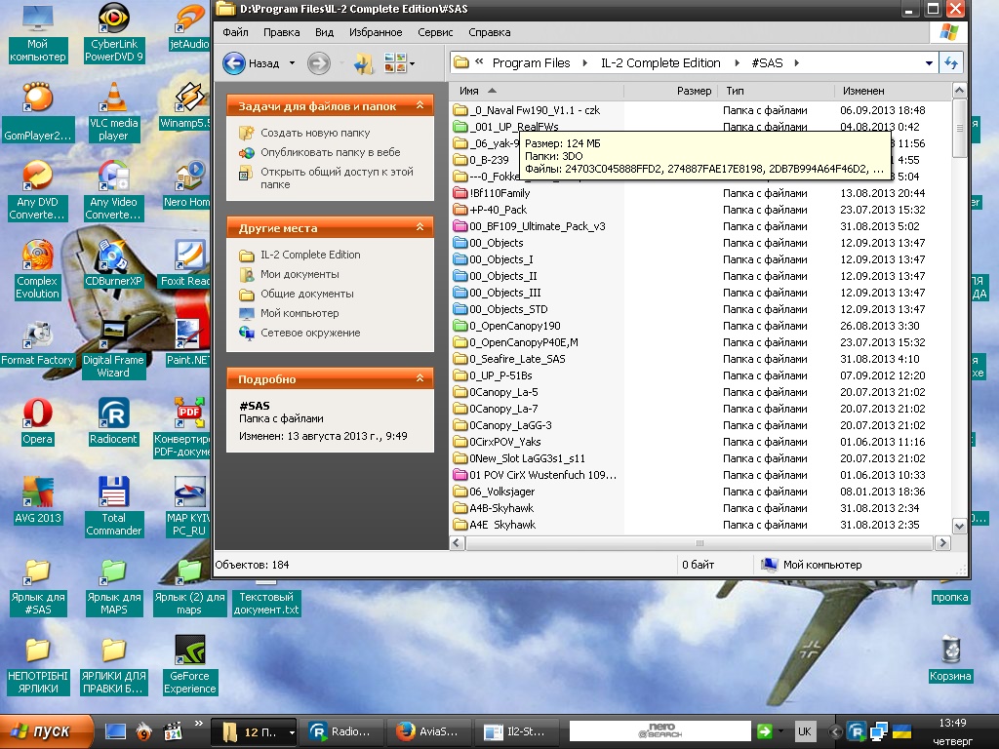The image size is (999, 749).
Task: Select the !Bf110Family folder icon
Action: click(460, 193)
